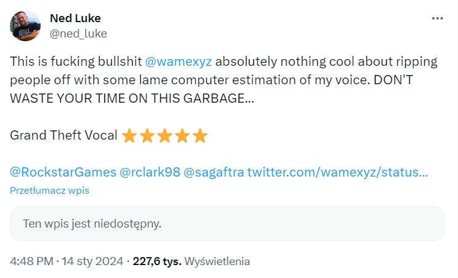458x278 pixels.
Task: Click the 4:48 PM · 14 sty 2024 timestamp
Action: tap(66, 261)
